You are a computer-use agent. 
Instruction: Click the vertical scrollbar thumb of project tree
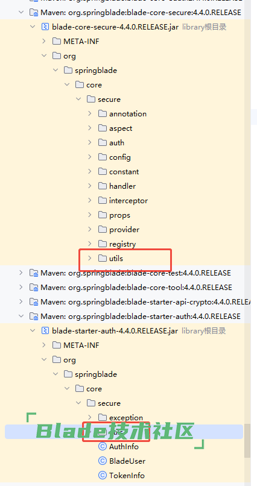pyautogui.click(x=247, y=441)
